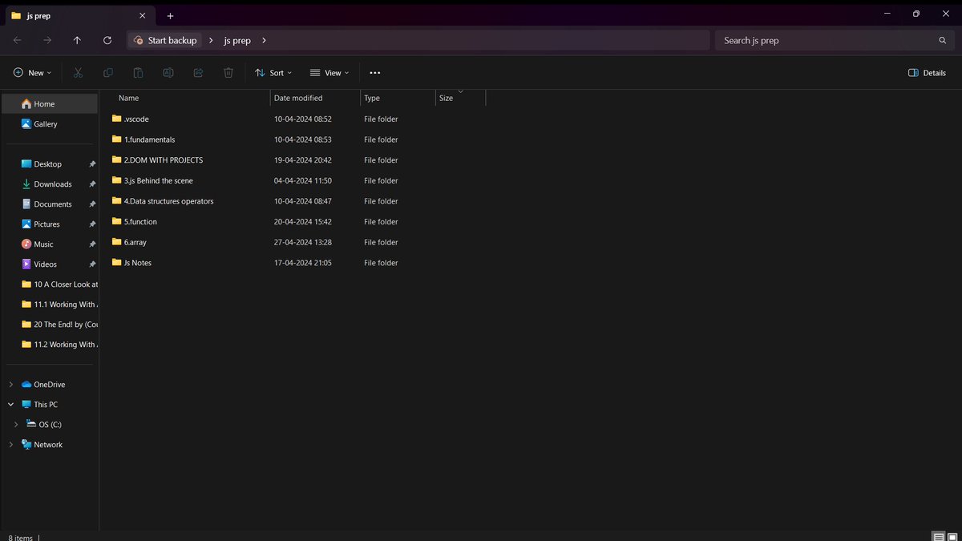
Task: Open a new tab with plus icon
Action: click(x=170, y=16)
